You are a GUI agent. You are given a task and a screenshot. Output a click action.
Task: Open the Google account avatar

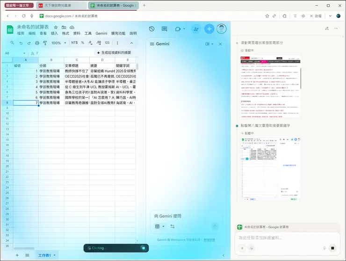(x=221, y=29)
